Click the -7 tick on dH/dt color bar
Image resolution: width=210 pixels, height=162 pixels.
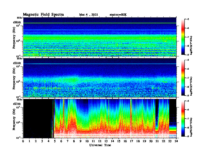point(187,37)
